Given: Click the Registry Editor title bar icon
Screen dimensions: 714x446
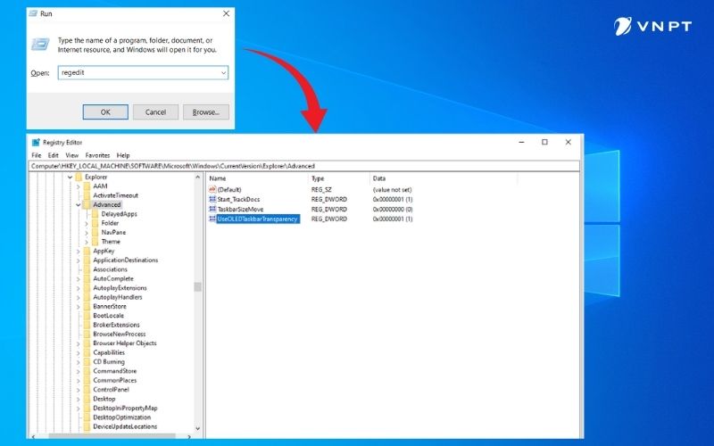Looking at the screenshot, I should tap(36, 142).
